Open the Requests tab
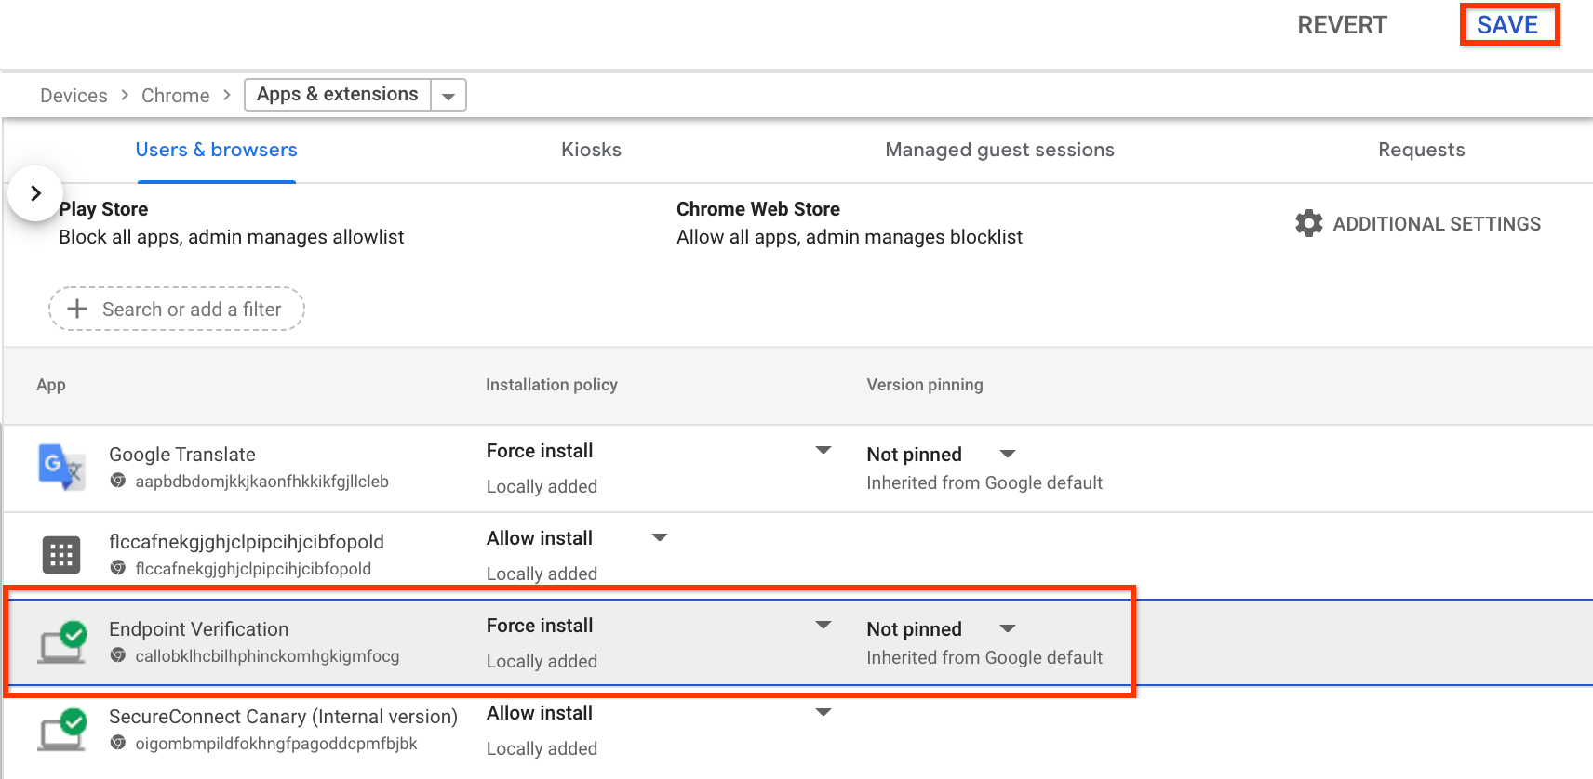 click(1421, 150)
